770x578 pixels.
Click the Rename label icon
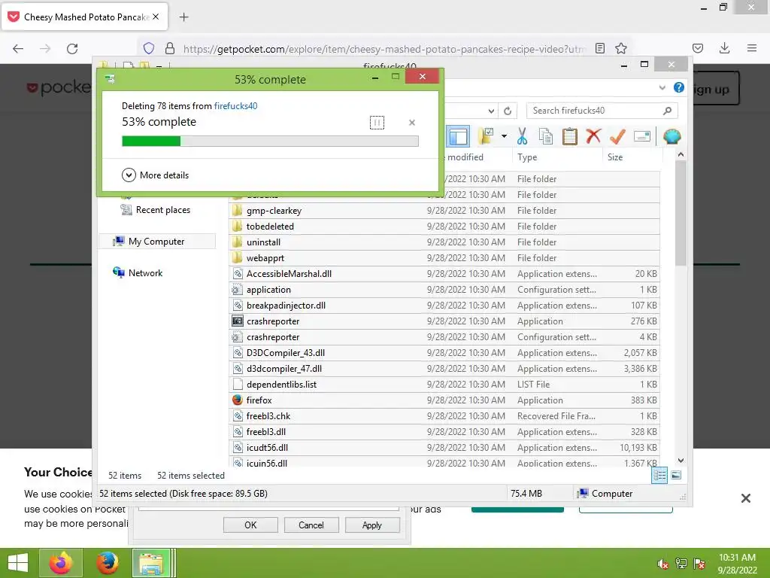point(642,136)
